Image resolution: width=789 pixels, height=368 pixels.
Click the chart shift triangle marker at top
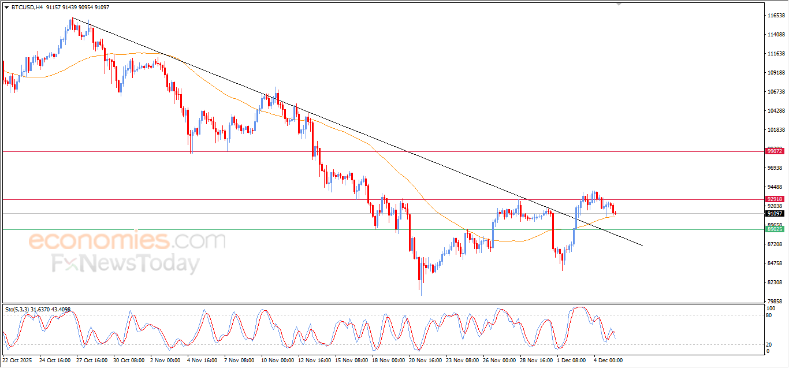[619, 4]
